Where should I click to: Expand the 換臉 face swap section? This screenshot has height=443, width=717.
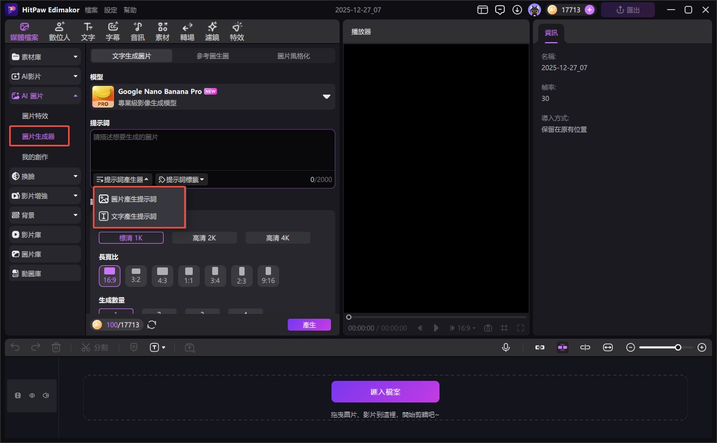45,176
